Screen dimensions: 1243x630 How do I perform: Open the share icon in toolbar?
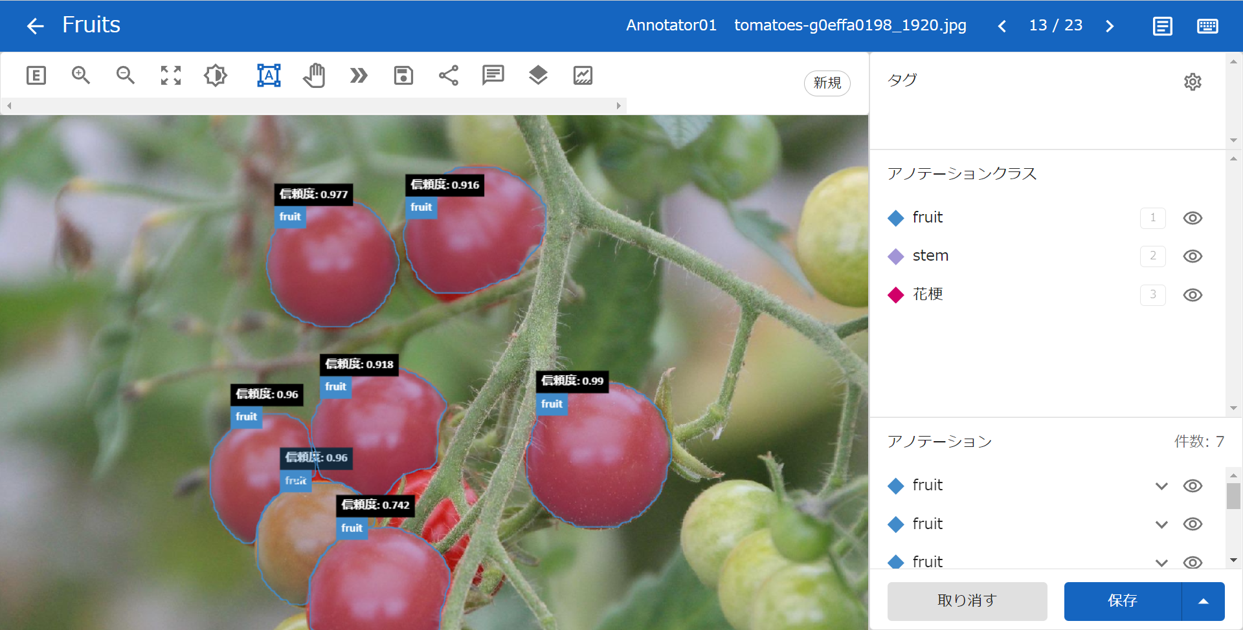(449, 76)
